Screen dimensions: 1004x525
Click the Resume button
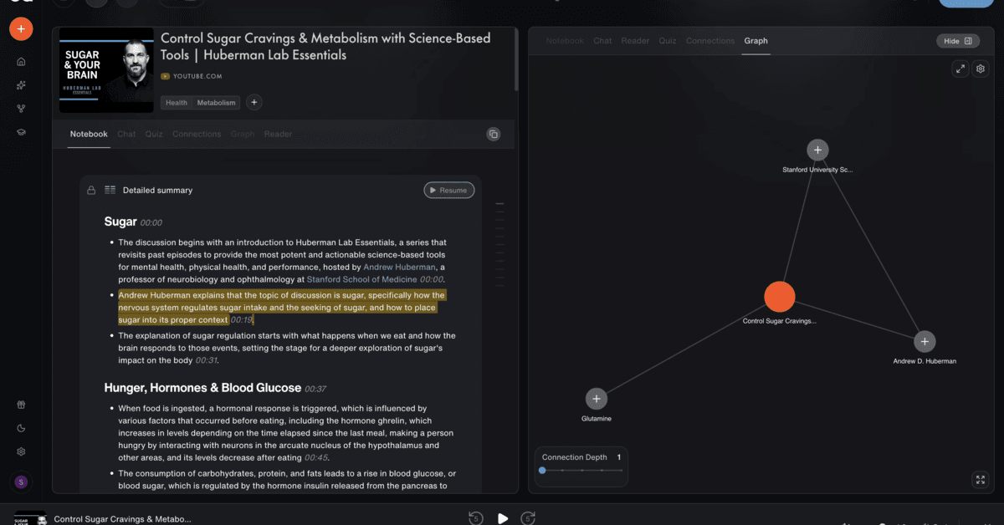click(x=449, y=191)
